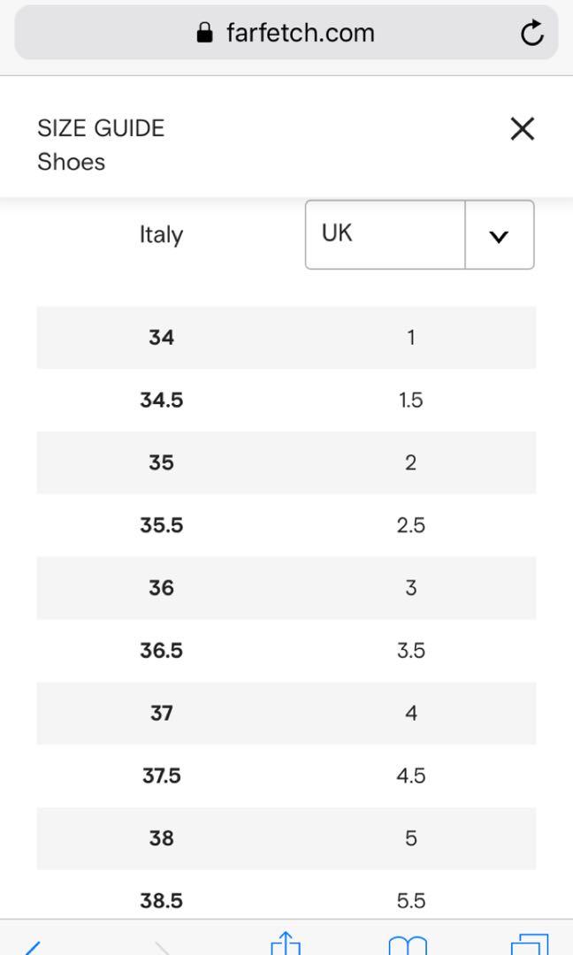Tap the farfetch.com address bar
The height and width of the screenshot is (955, 573).
coord(286,33)
